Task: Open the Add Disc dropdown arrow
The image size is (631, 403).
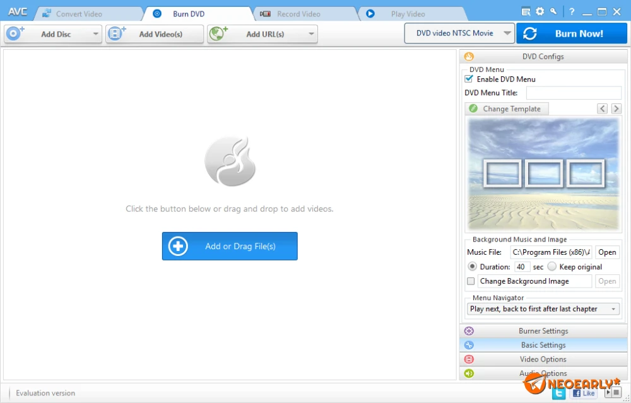Action: coord(95,34)
